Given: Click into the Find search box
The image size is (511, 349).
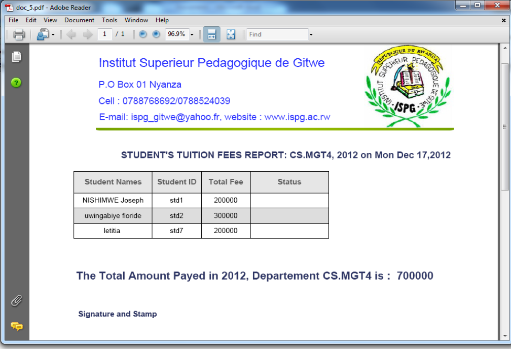Looking at the screenshot, I should [x=277, y=34].
